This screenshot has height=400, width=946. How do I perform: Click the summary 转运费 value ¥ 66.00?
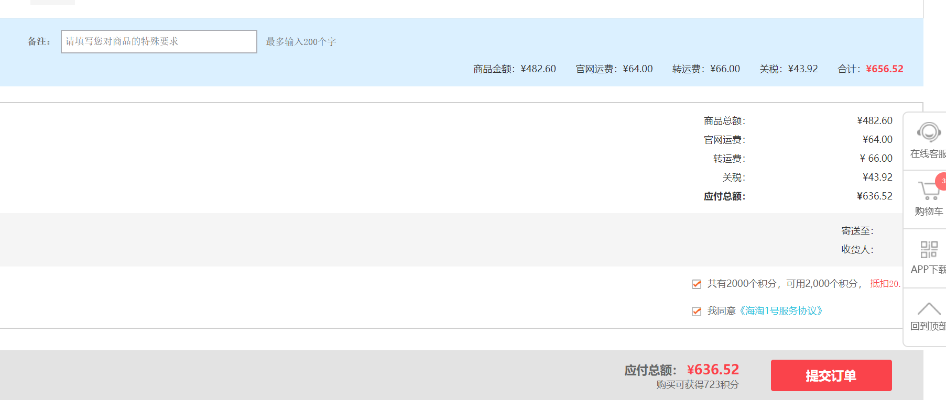pyautogui.click(x=876, y=159)
